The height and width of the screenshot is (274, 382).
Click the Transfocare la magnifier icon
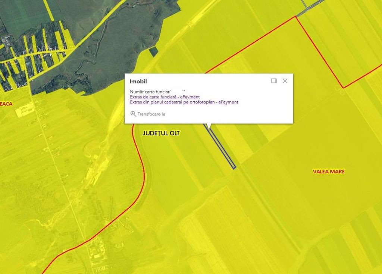tap(133, 114)
